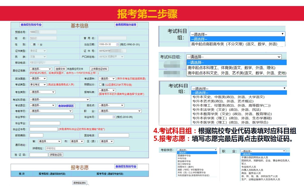304x187 pixels.
Task: Select 高中起点本科理工、体育类 option
Action: [x=231, y=68]
